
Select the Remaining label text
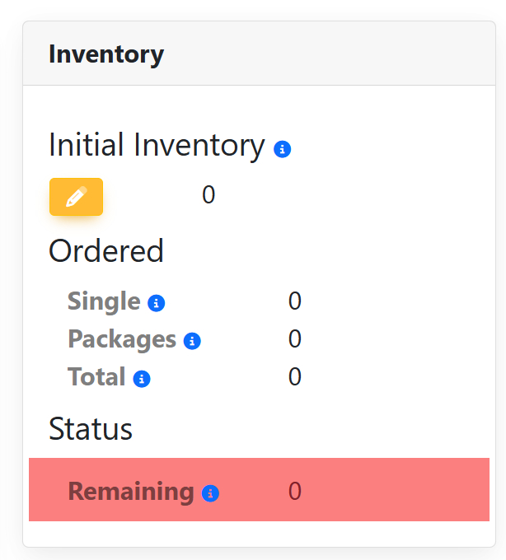pyautogui.click(x=130, y=492)
